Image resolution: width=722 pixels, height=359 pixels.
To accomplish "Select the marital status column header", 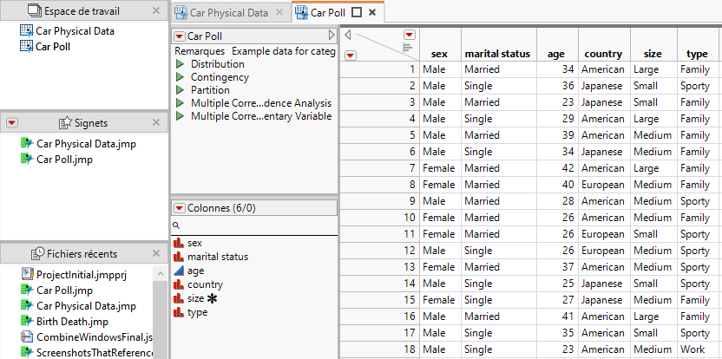I will [497, 54].
